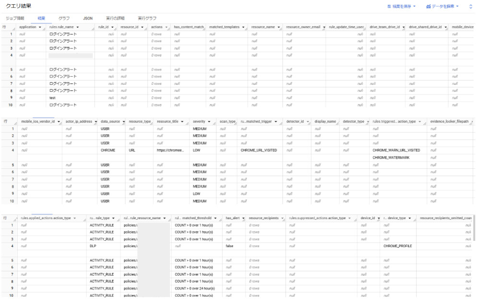Select the CHROME_PROFILE device type cell
Screen dimensions: 480x304
397,246
